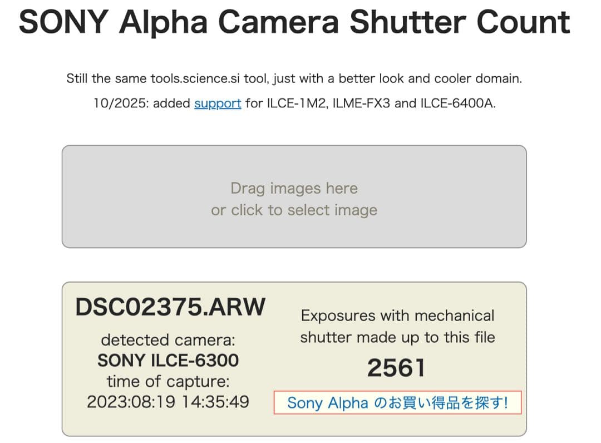Click the page title SONY Alpha Camera Shutter Count
This screenshot has height=443, width=601.
pyautogui.click(x=293, y=22)
